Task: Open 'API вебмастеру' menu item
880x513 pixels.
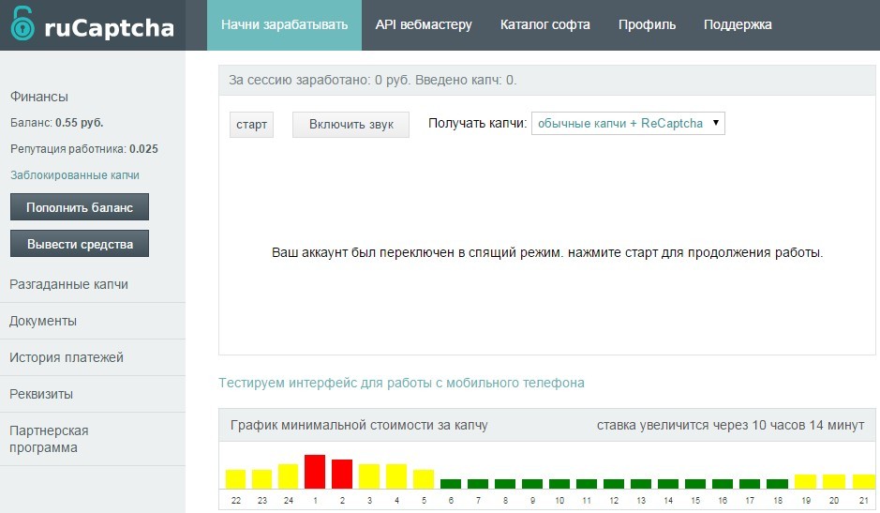Action: pos(424,25)
